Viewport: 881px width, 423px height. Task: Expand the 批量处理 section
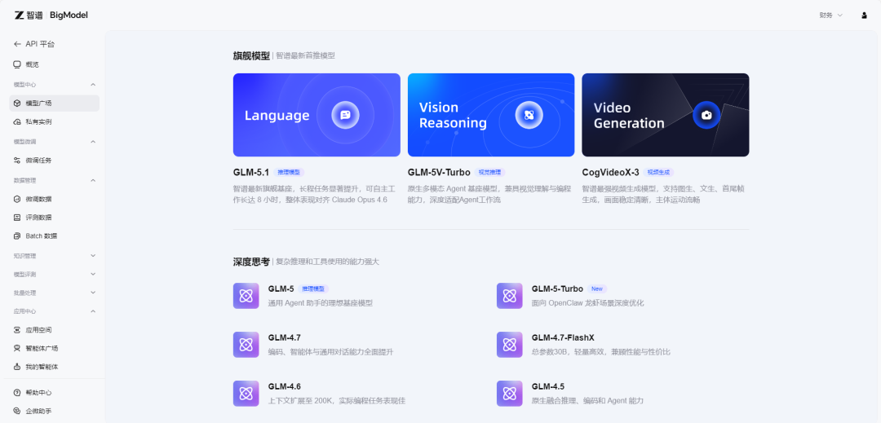[x=93, y=293]
